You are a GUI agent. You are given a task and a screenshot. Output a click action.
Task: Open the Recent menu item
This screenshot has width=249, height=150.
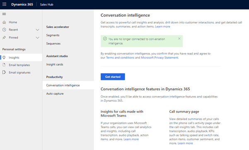coord(21,30)
